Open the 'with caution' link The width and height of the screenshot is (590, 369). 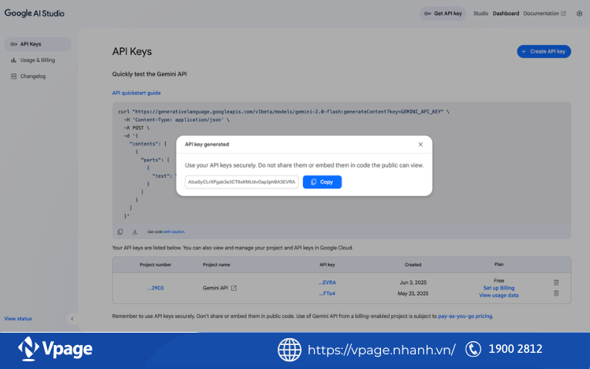point(174,232)
